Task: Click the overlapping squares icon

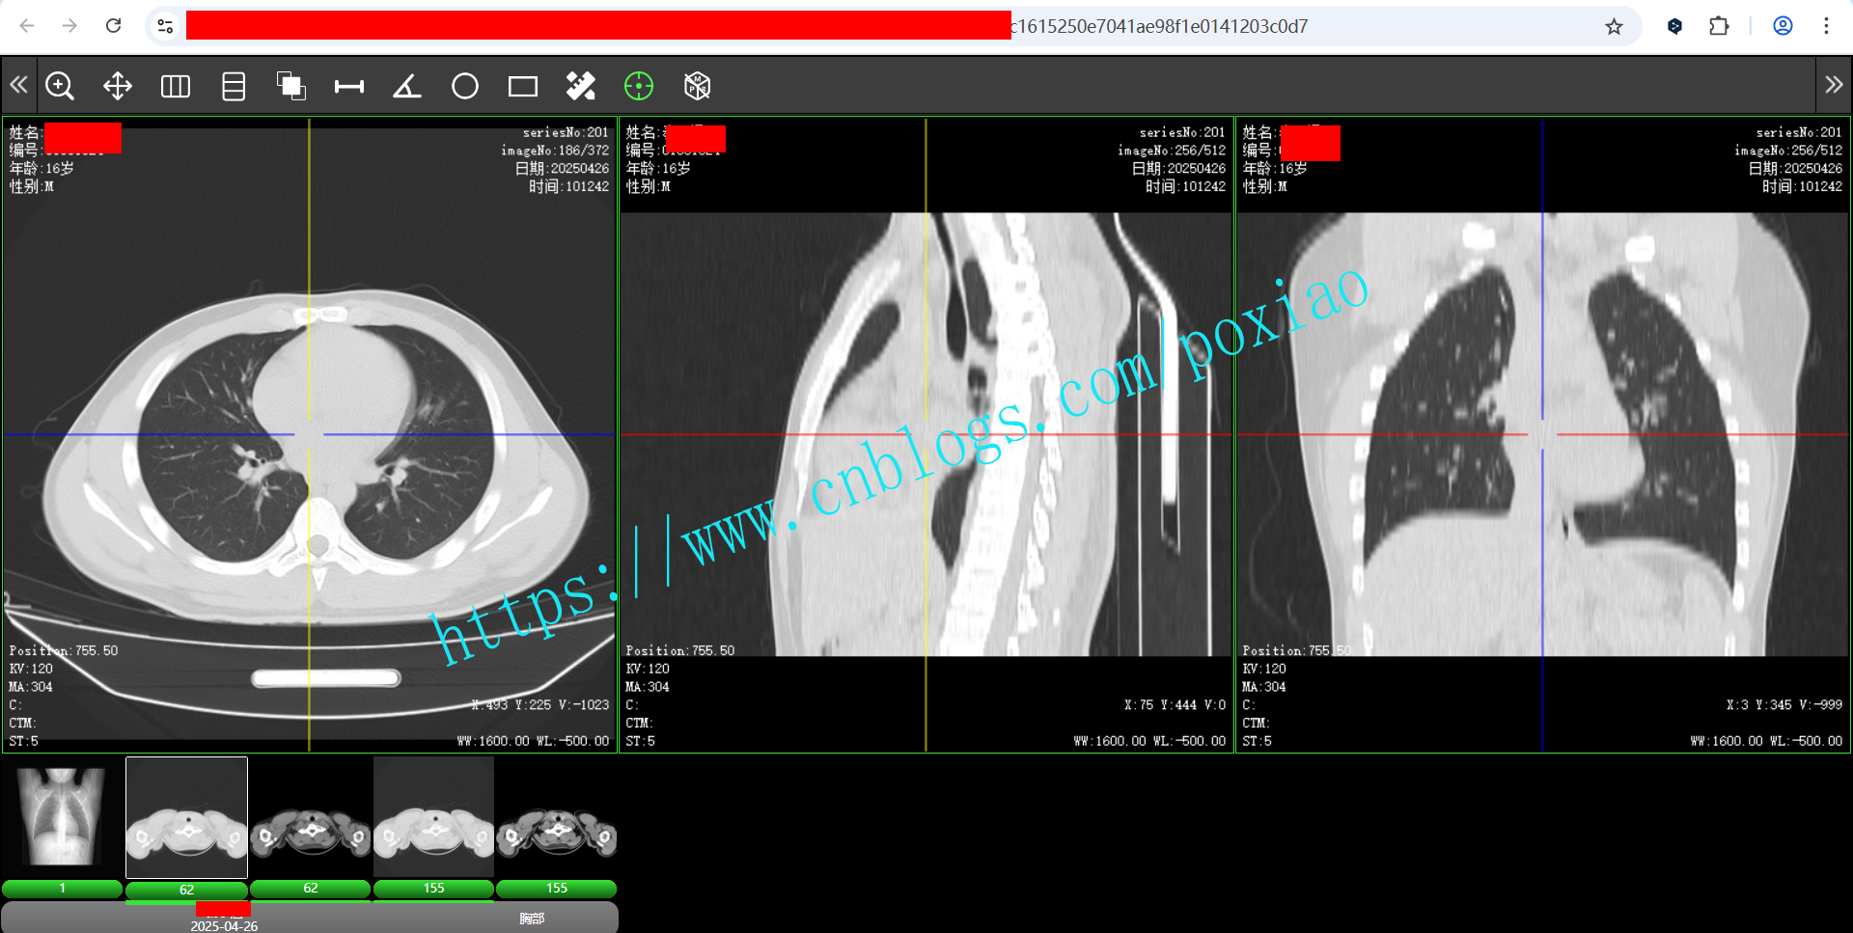Action: click(x=291, y=87)
